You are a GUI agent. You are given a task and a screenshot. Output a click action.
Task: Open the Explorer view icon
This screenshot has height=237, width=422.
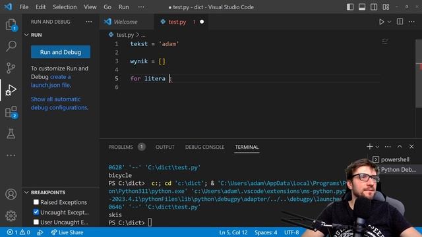11,25
